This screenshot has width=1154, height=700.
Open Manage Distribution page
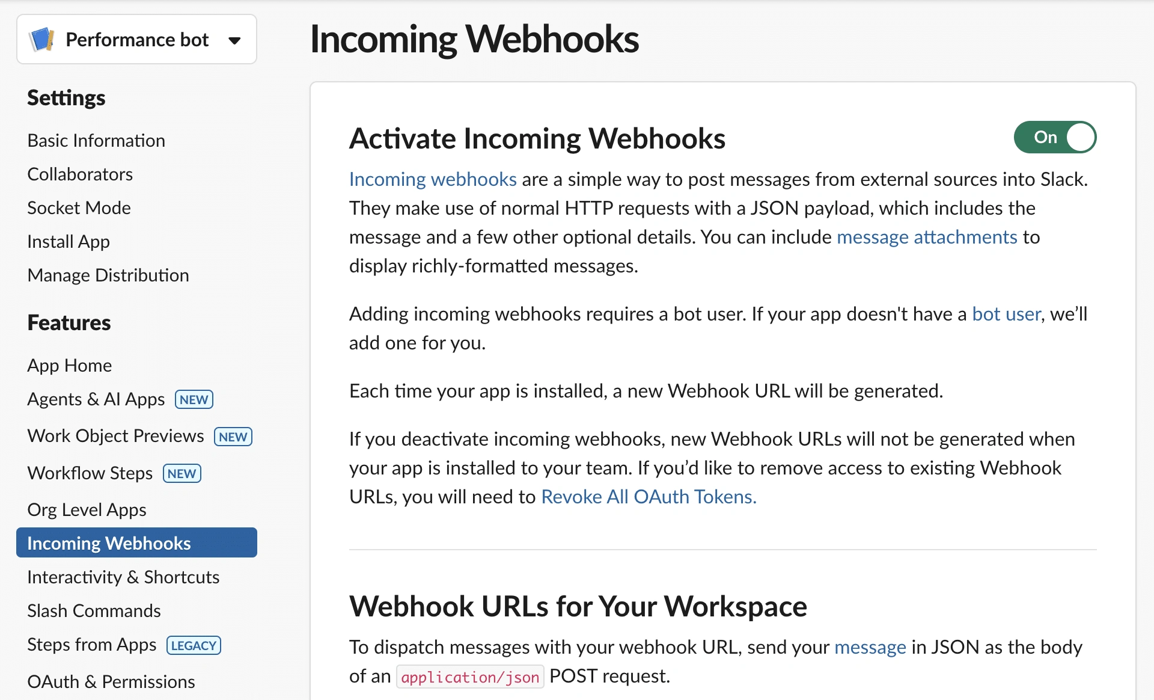click(108, 275)
